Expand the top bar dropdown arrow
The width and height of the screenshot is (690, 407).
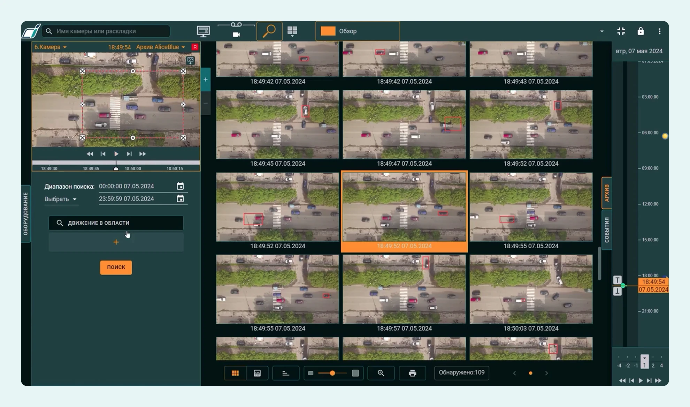(602, 31)
